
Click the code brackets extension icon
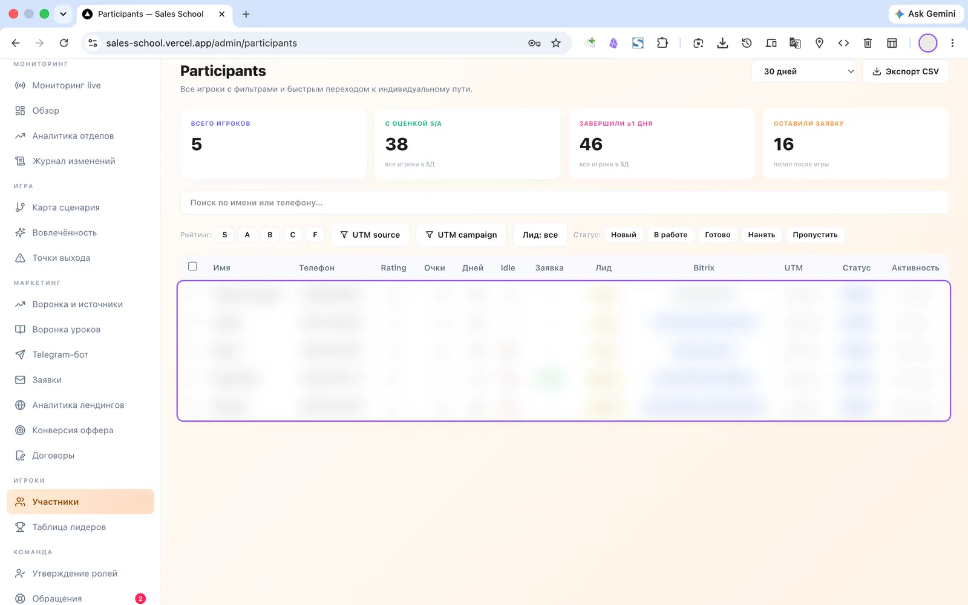(x=843, y=43)
